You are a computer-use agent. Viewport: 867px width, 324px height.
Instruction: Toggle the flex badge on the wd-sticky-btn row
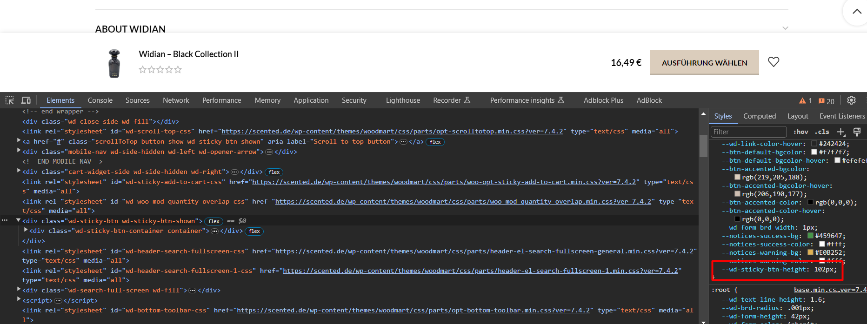click(214, 221)
